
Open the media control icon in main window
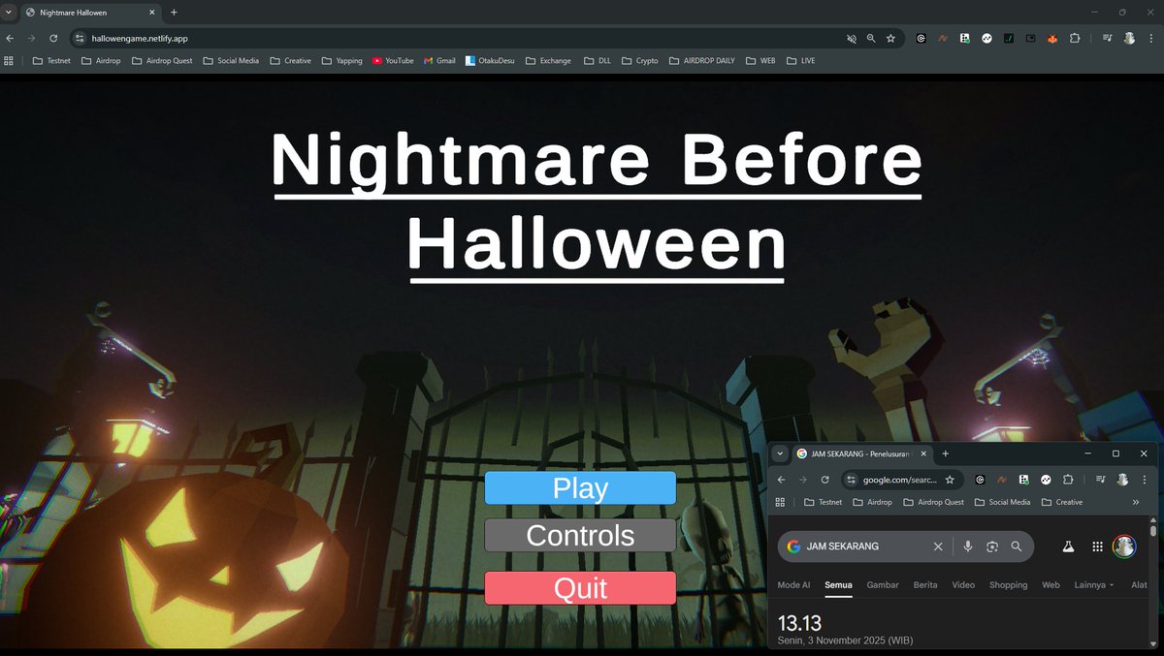[x=1107, y=38]
